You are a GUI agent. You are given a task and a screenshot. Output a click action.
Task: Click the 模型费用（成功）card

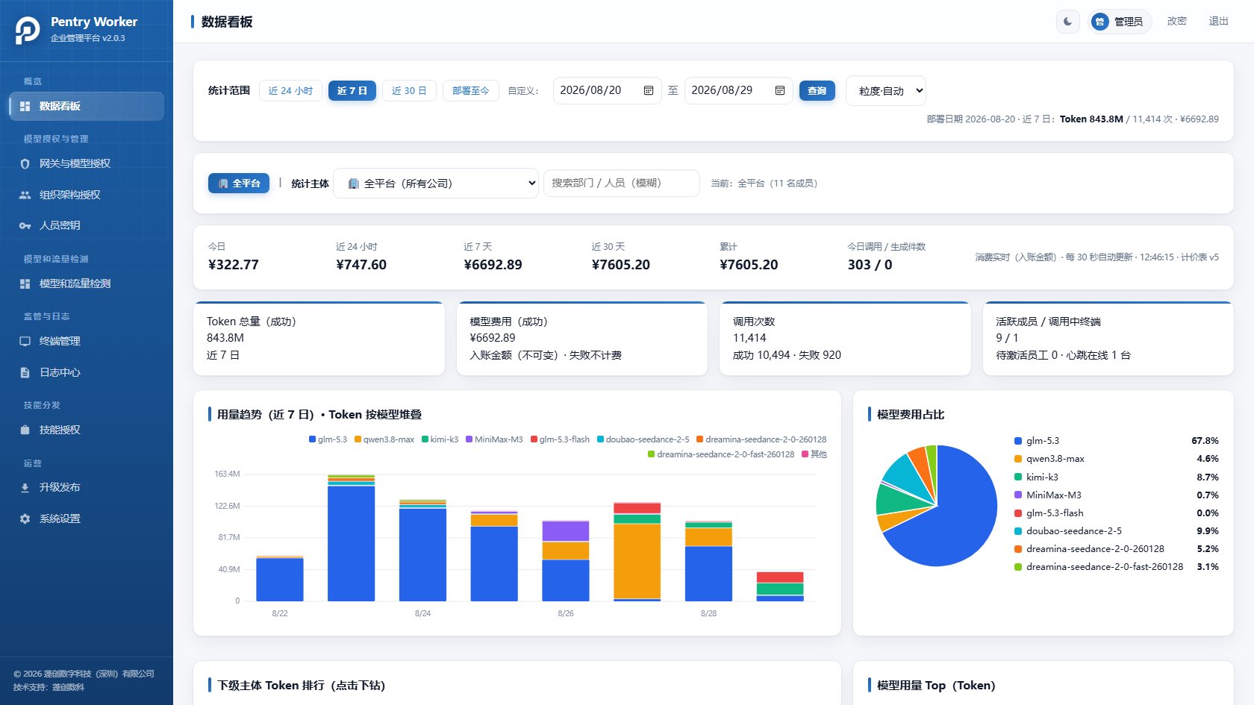pos(582,339)
